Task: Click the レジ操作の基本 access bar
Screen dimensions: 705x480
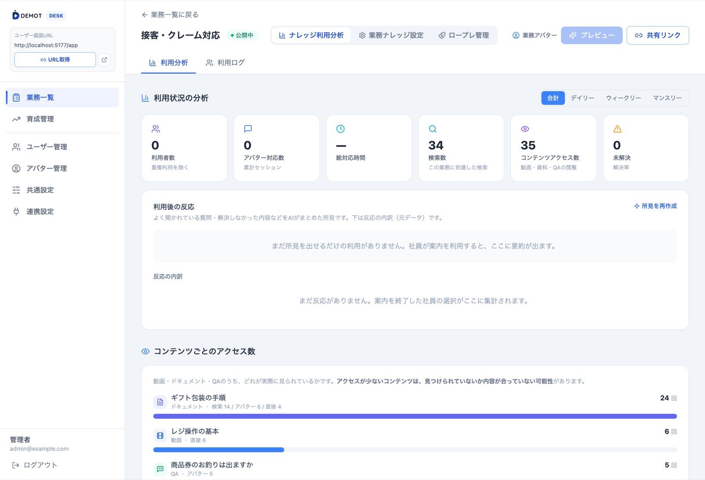Action: (415, 450)
